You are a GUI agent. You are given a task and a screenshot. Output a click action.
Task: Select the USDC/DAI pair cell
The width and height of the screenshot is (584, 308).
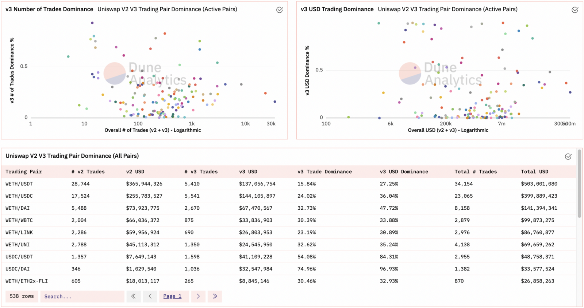point(18,269)
